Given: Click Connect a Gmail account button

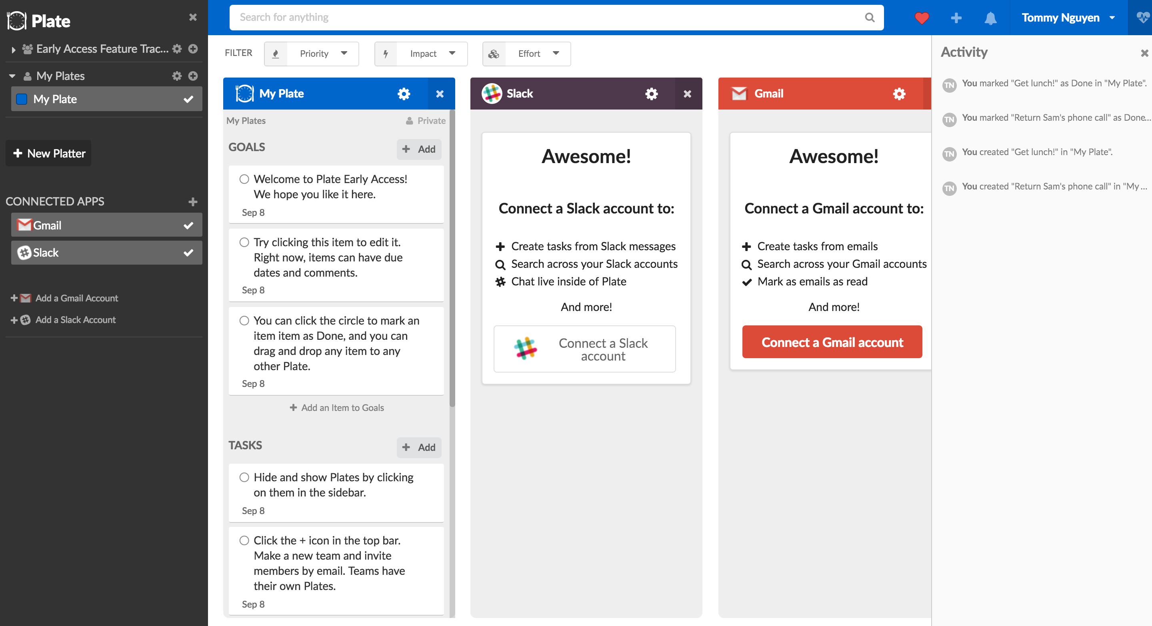Looking at the screenshot, I should [x=832, y=342].
